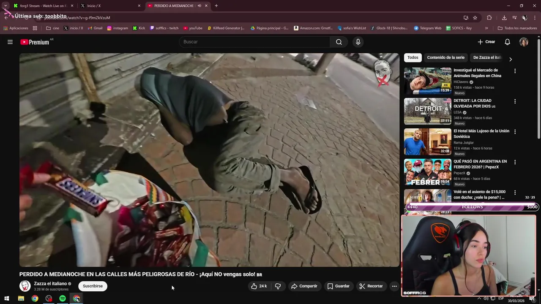Click the channel watermark on the video
The image size is (541, 304).
384,73
